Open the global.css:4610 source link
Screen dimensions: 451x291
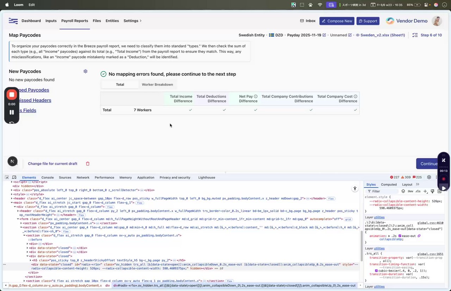[x=430, y=223]
